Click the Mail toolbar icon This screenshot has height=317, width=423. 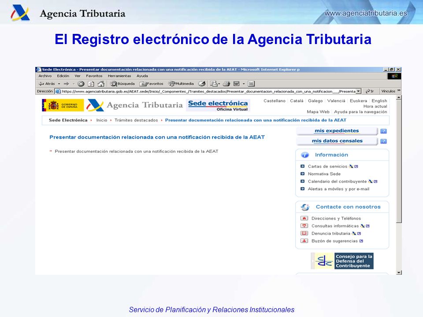[x=213, y=84]
